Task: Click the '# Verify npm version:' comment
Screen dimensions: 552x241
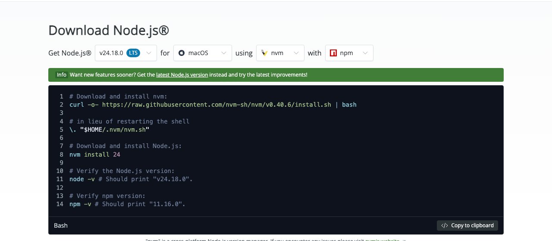Action: 107,196
